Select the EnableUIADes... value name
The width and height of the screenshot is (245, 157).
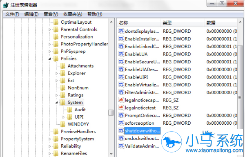pyautogui.click(x=142, y=70)
